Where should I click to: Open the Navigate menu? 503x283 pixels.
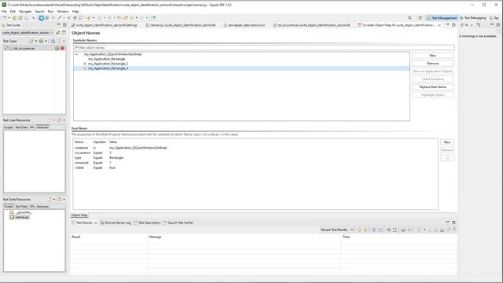click(25, 11)
